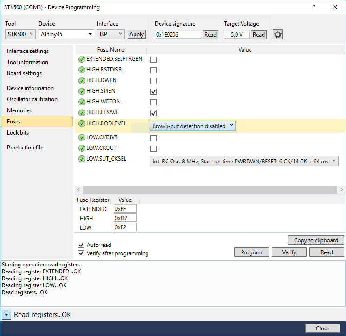The image size is (346, 336).
Task: Click the Device signature field 0x1E9206
Action: (x=178, y=35)
